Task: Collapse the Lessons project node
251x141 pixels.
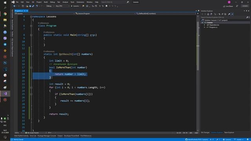Action: click(202, 23)
